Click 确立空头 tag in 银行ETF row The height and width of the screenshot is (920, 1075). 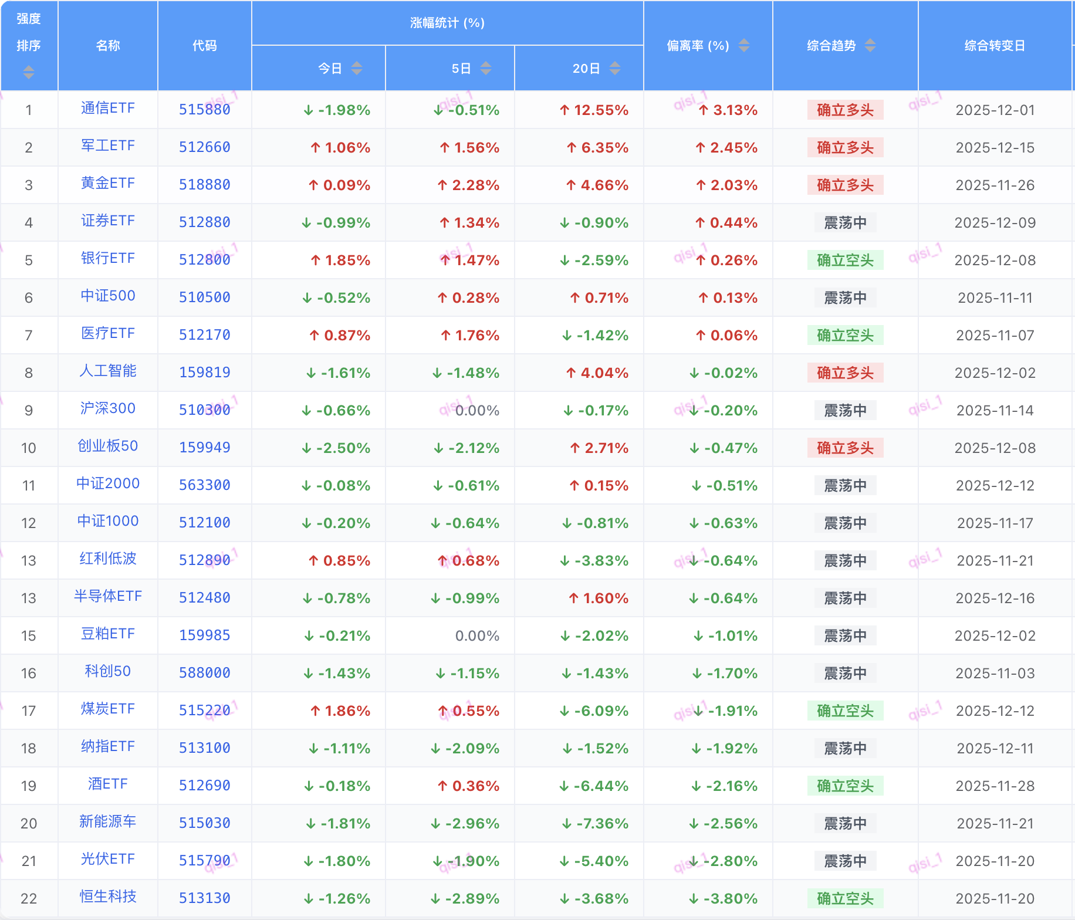845,260
